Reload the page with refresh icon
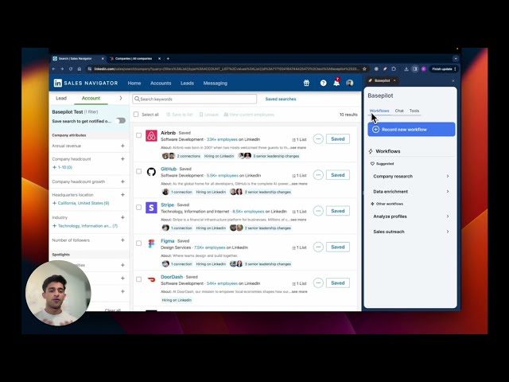 point(71,69)
